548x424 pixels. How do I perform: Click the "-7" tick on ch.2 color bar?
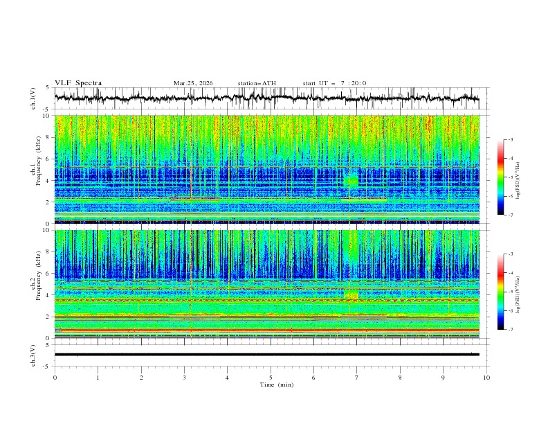(511, 329)
